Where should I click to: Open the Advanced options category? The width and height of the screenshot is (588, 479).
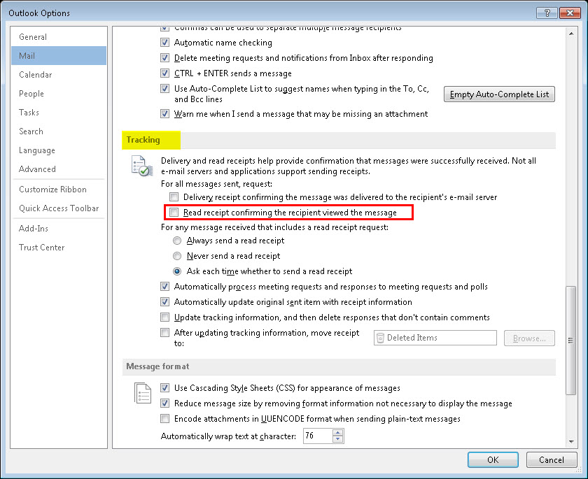pos(59,169)
